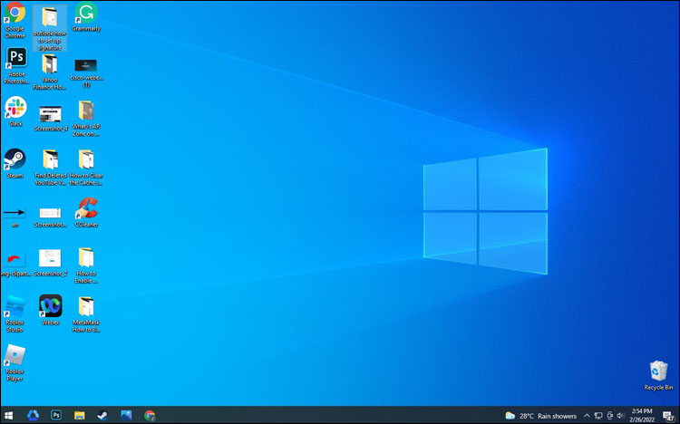This screenshot has height=424, width=680.
Task: Select the 'How to Enable' folder
Action: (x=86, y=265)
